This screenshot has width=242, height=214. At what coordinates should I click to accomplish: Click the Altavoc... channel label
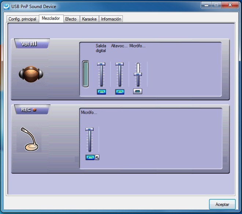coord(119,46)
